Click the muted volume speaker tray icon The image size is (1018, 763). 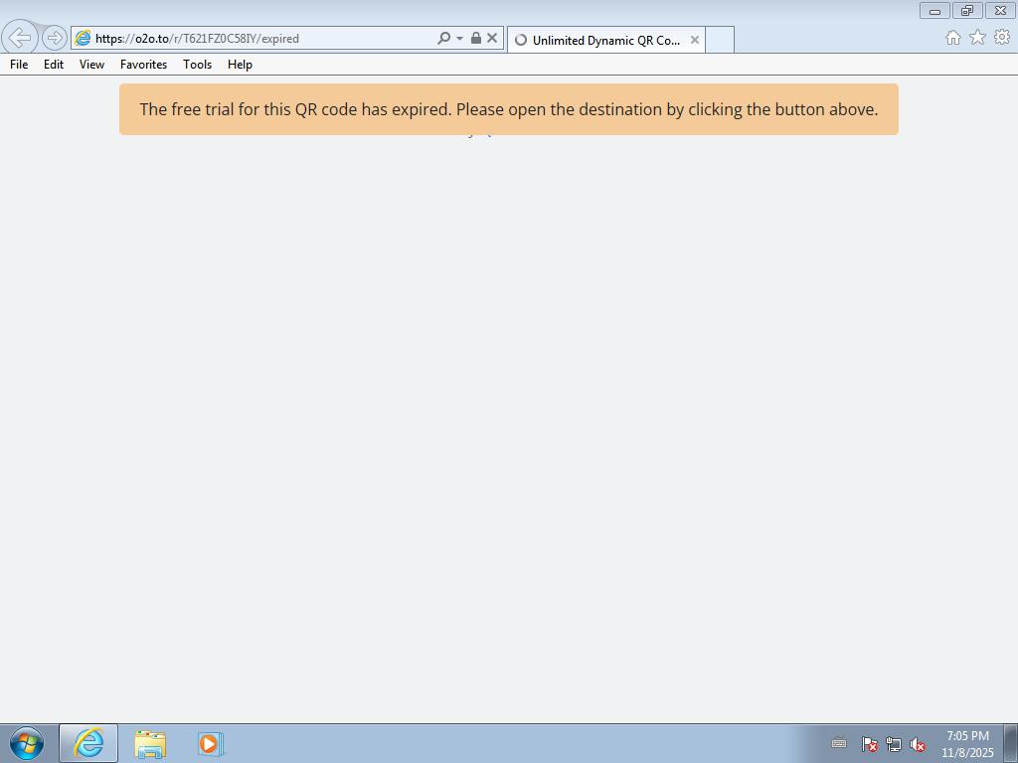click(x=918, y=744)
